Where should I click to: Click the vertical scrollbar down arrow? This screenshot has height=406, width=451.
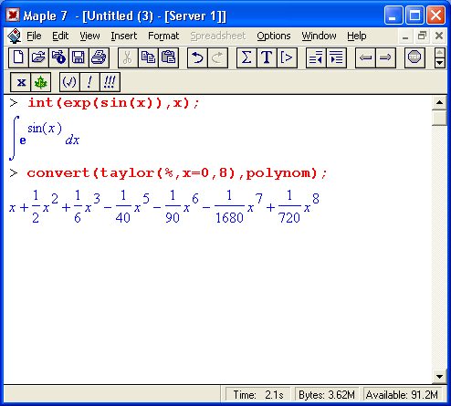[439, 377]
